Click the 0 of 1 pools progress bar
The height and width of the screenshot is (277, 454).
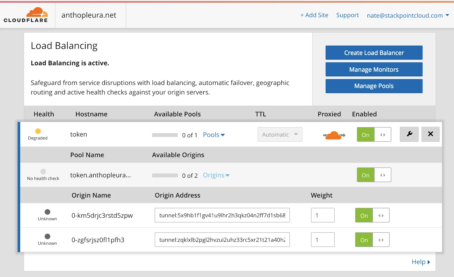pyautogui.click(x=165, y=135)
